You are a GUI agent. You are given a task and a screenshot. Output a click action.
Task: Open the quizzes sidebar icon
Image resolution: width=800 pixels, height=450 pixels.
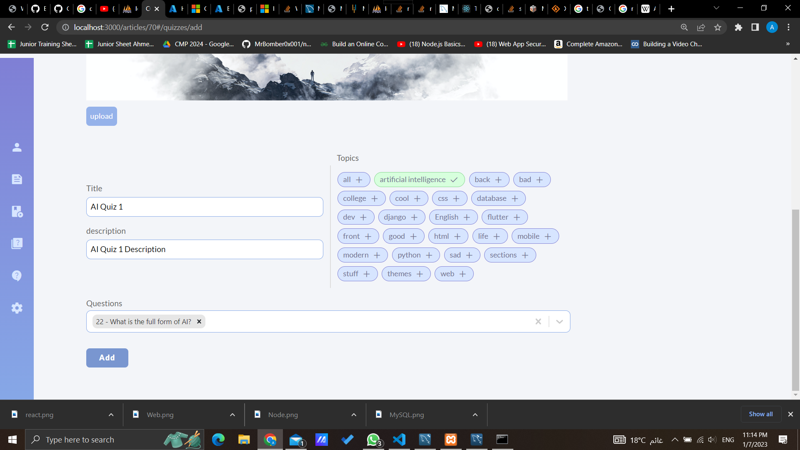(17, 243)
